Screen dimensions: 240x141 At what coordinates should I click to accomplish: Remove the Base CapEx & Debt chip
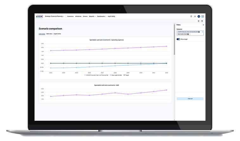(188, 34)
